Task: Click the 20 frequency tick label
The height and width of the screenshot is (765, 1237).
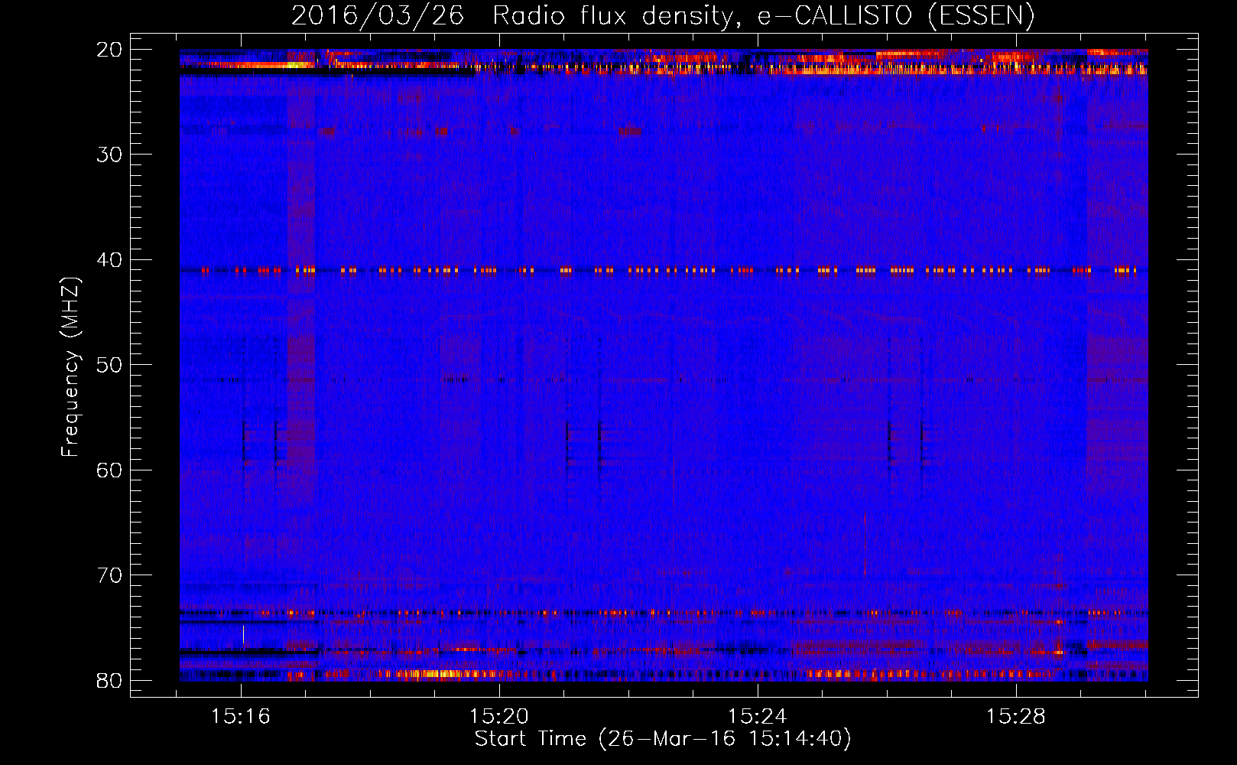Action: [x=110, y=50]
